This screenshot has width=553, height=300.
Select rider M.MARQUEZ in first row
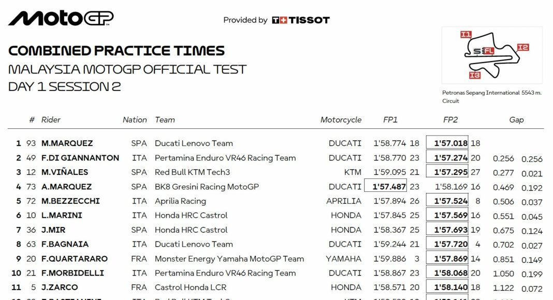pos(67,143)
